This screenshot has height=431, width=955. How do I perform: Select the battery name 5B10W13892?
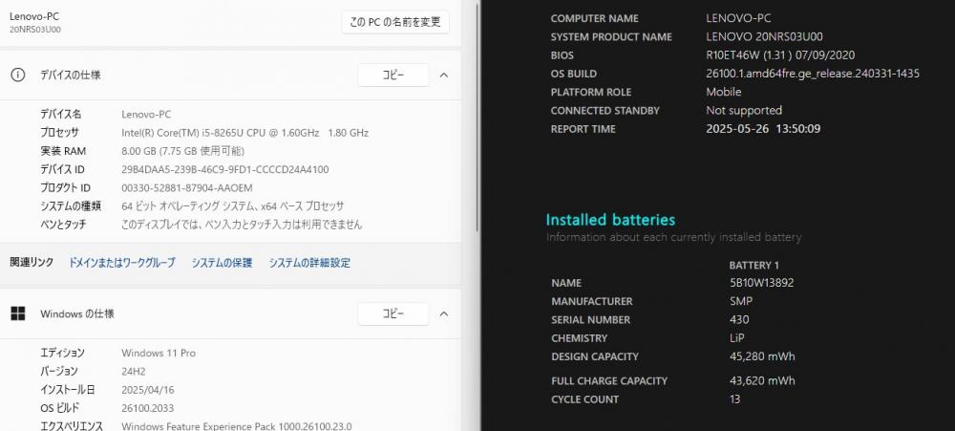(x=761, y=283)
